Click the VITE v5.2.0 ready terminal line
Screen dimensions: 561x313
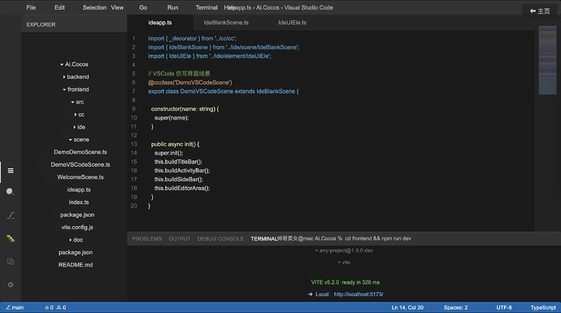(346, 282)
